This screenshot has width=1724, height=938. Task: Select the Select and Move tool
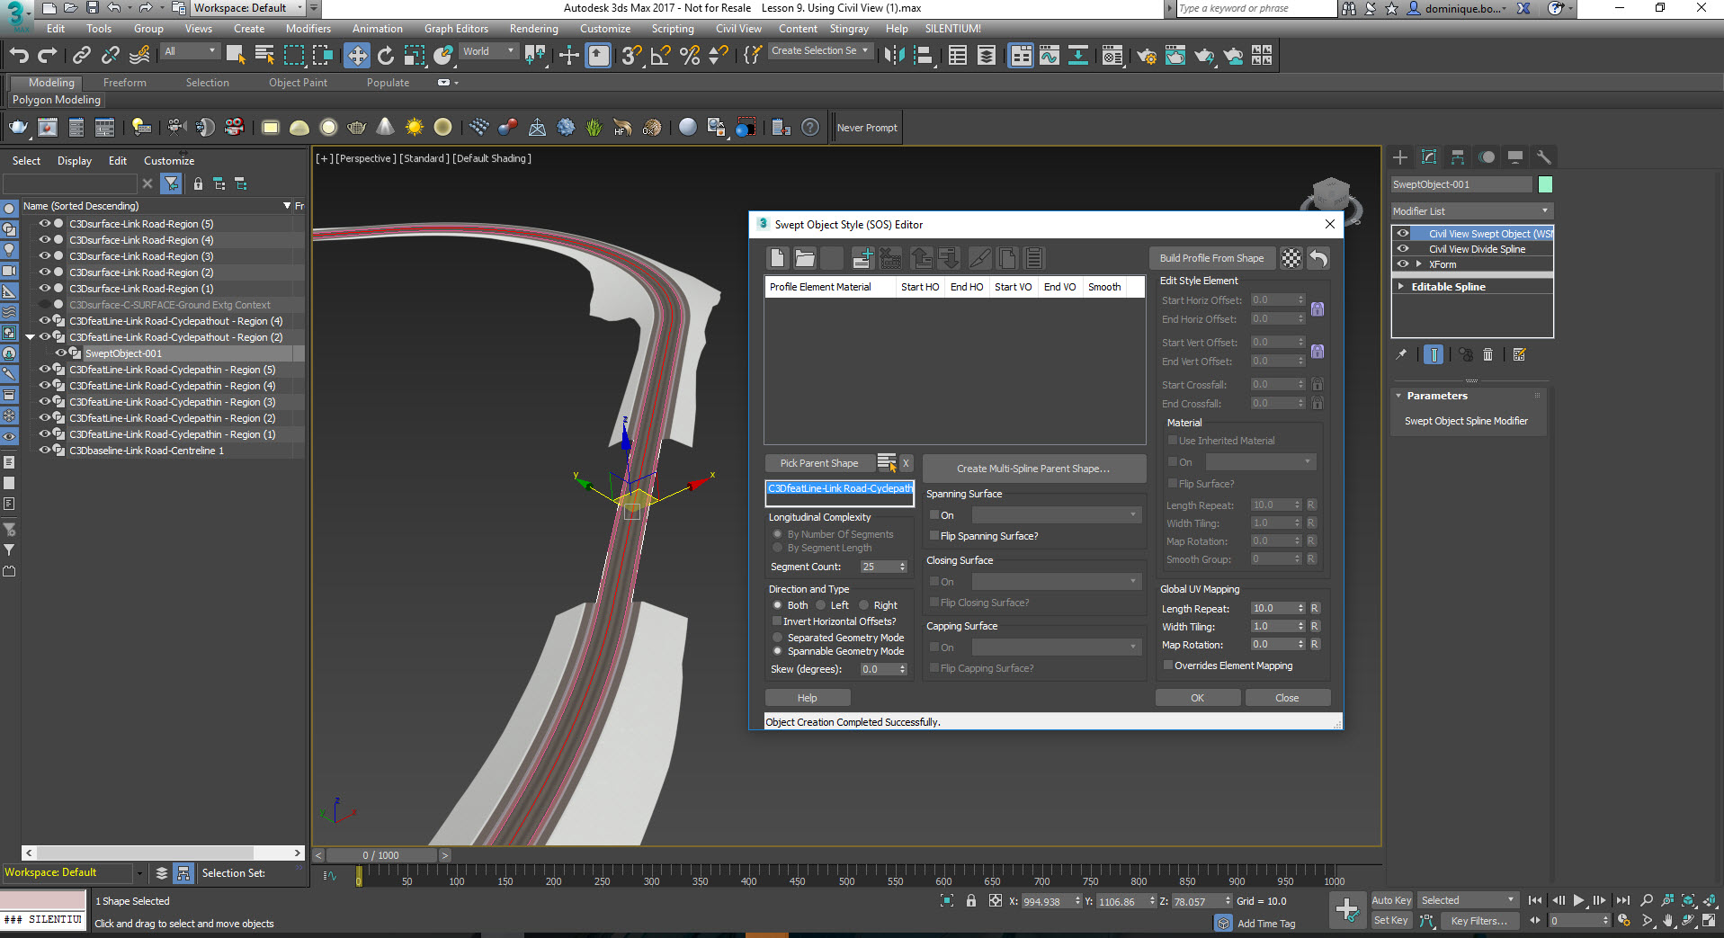[357, 55]
